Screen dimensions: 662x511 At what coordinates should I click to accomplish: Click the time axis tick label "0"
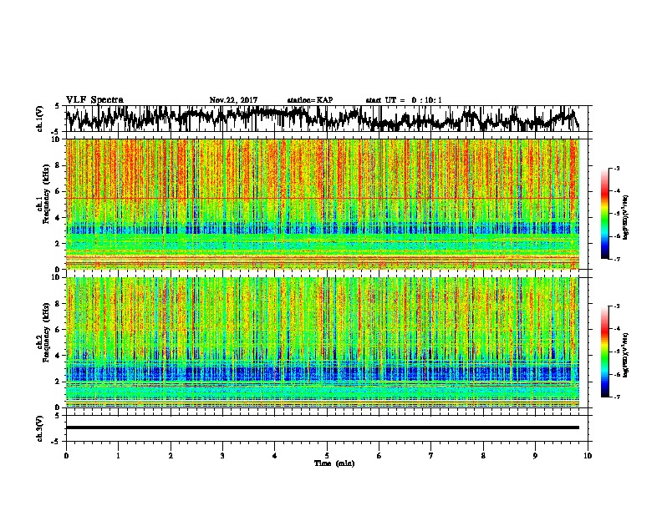point(66,456)
